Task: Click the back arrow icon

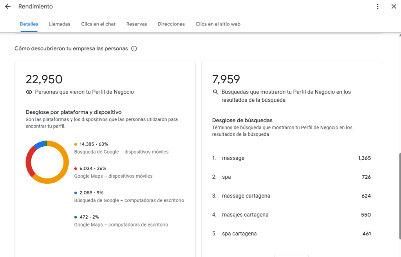Action: [8, 6]
